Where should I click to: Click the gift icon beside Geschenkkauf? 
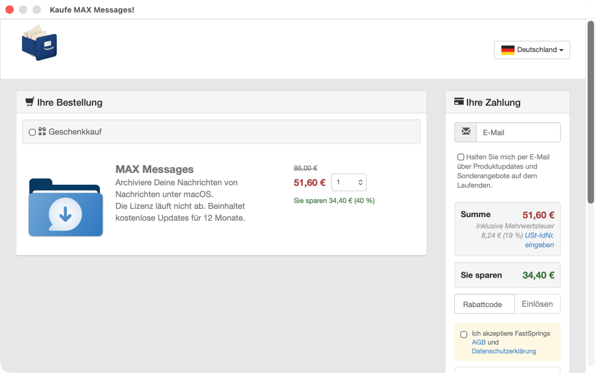point(42,132)
